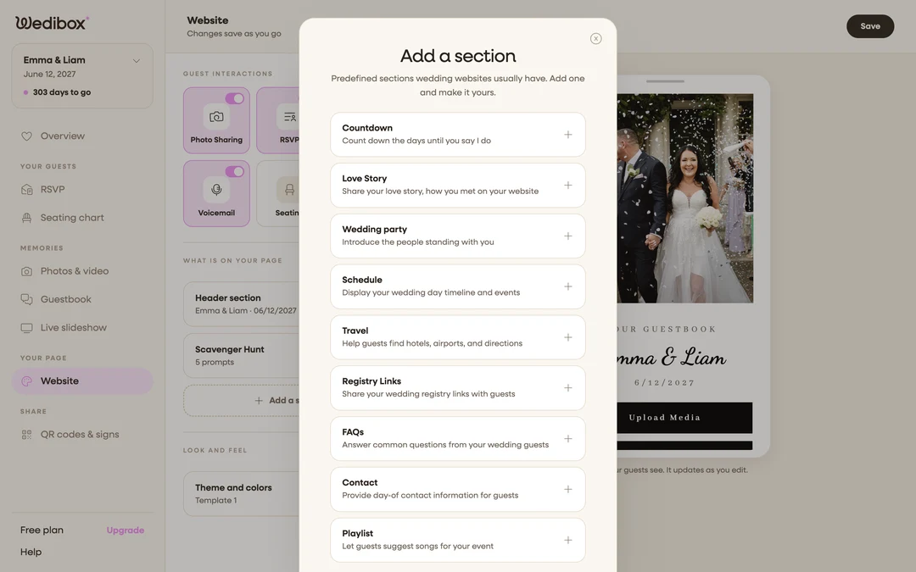Choose the Registry Links section title

click(x=371, y=381)
